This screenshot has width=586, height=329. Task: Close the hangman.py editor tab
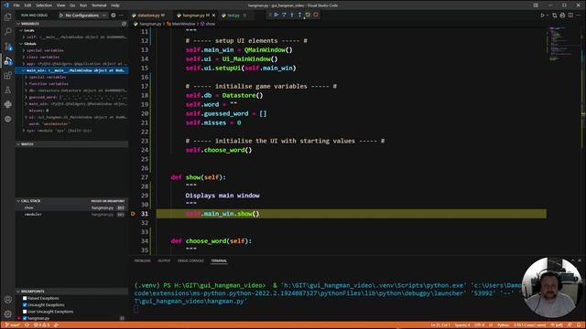213,16
